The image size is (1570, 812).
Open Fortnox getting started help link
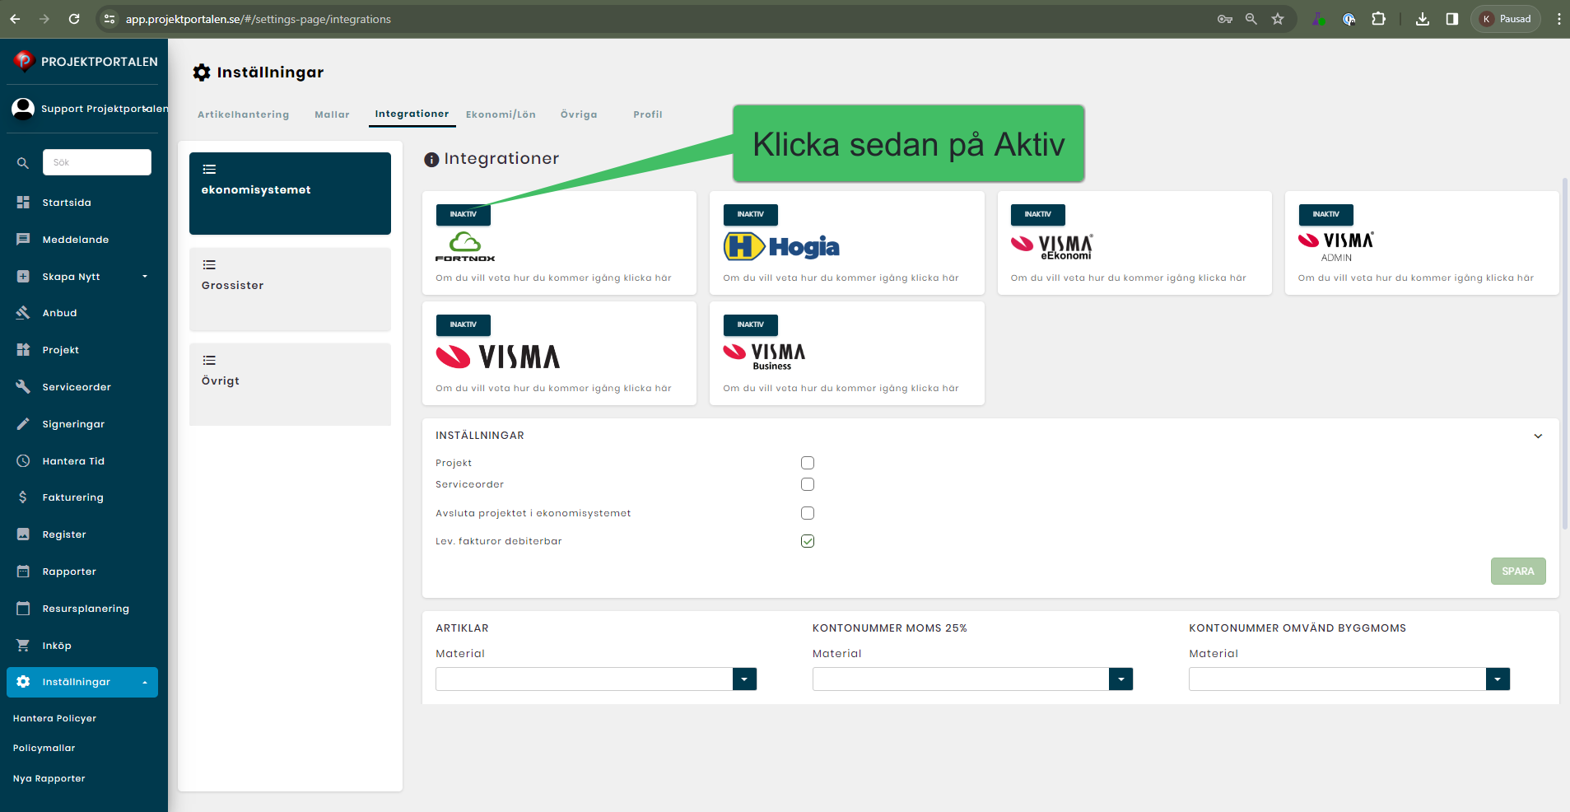(553, 278)
